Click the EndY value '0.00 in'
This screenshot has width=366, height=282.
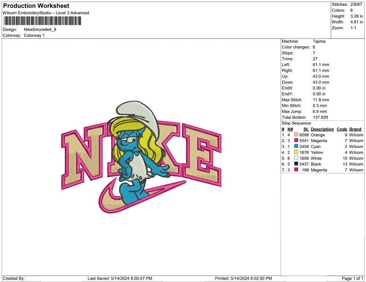click(x=319, y=94)
